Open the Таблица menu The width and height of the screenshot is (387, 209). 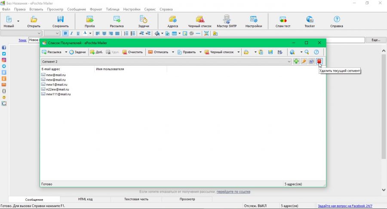[x=113, y=9]
